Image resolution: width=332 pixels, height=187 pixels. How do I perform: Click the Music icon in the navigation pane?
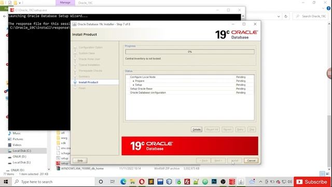9,133
